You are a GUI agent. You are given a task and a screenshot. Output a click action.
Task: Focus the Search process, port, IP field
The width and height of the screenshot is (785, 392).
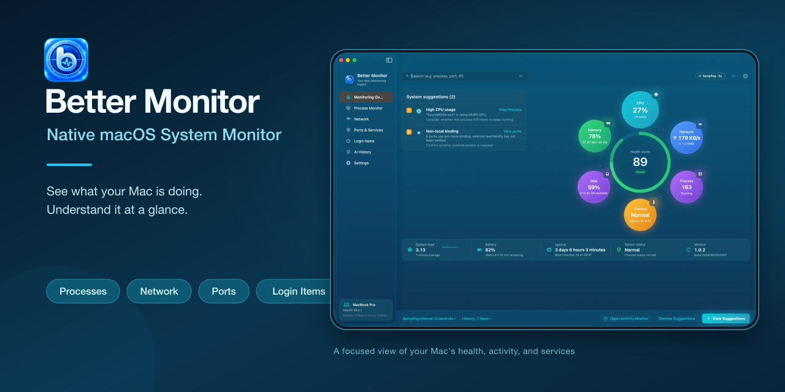(465, 76)
